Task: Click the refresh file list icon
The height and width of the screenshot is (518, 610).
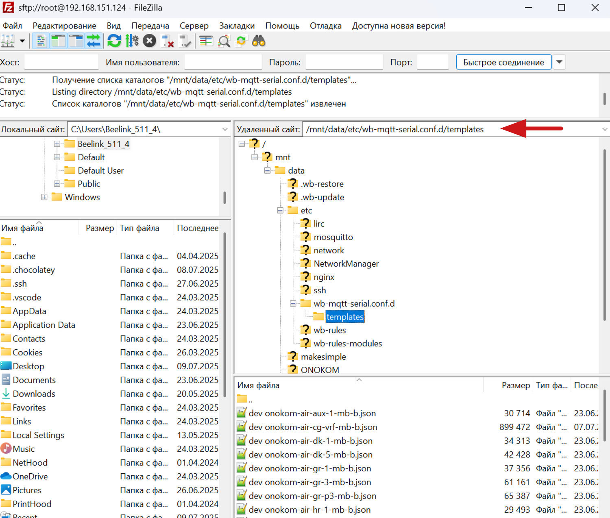Action: [114, 41]
